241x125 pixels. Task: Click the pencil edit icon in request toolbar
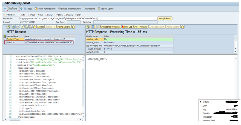tap(22, 27)
